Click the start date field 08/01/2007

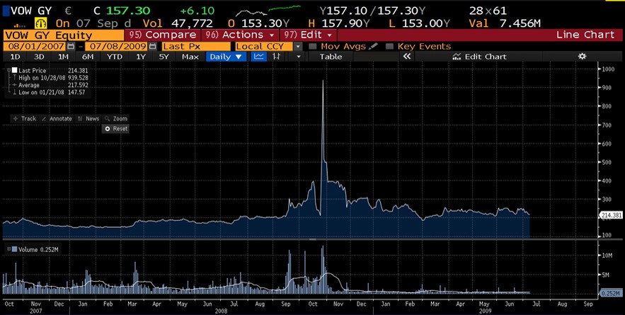click(x=34, y=46)
